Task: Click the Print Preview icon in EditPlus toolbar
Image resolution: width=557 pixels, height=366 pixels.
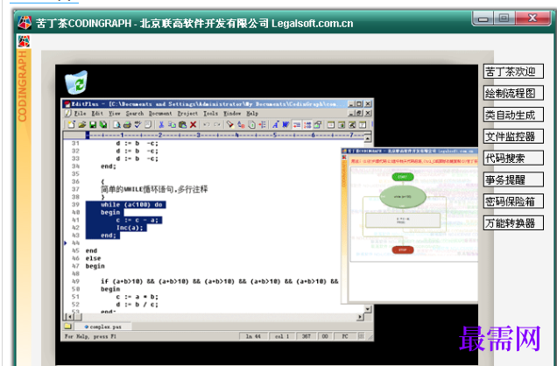Action: (x=116, y=124)
